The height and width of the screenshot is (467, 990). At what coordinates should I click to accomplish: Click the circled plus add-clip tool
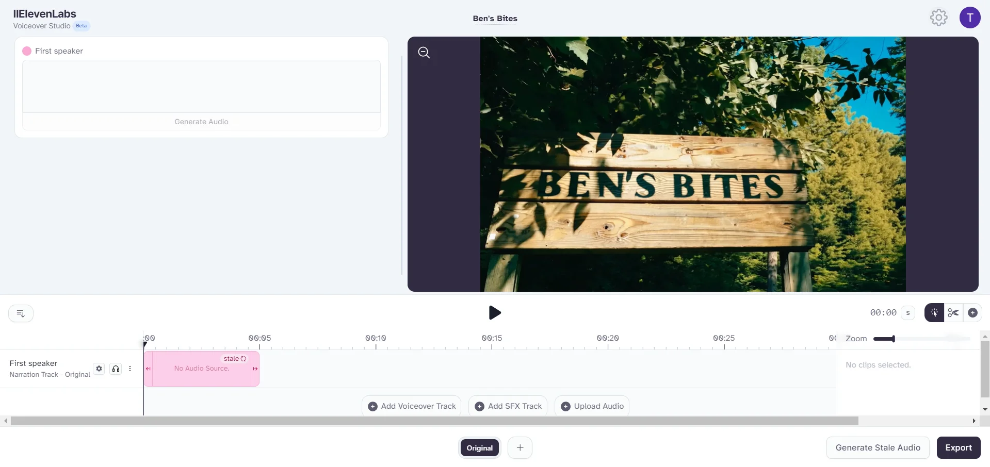click(972, 313)
